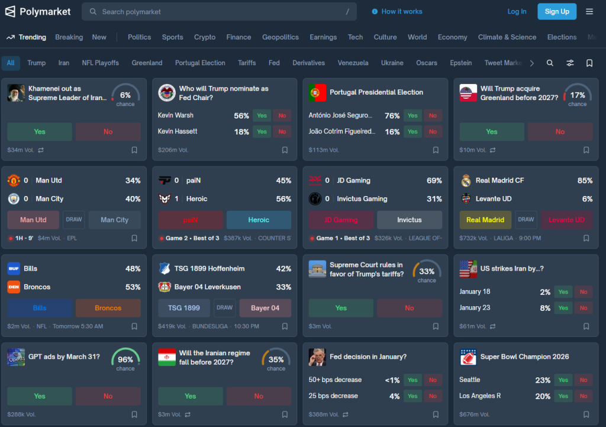Click the How it works info icon
This screenshot has width=606, height=427.
click(x=375, y=11)
